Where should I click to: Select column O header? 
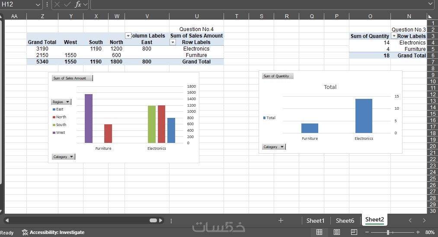[x=370, y=16]
